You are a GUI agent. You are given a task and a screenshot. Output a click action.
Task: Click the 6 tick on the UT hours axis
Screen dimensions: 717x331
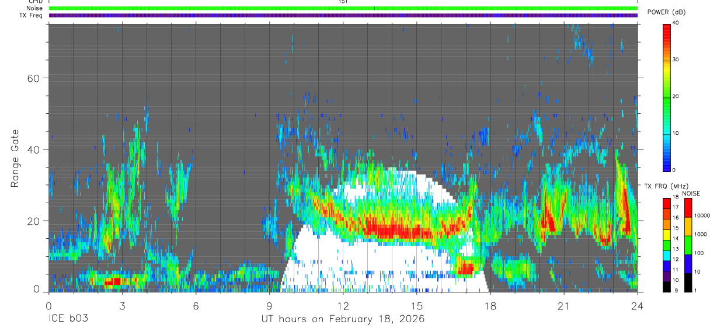point(196,306)
